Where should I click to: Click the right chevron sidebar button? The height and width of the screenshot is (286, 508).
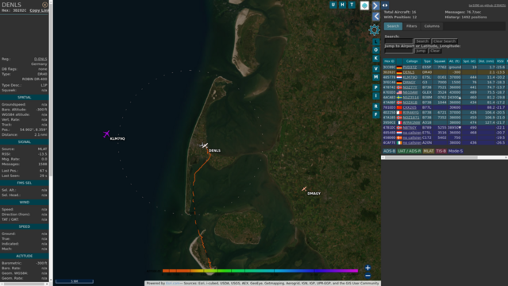[375, 6]
